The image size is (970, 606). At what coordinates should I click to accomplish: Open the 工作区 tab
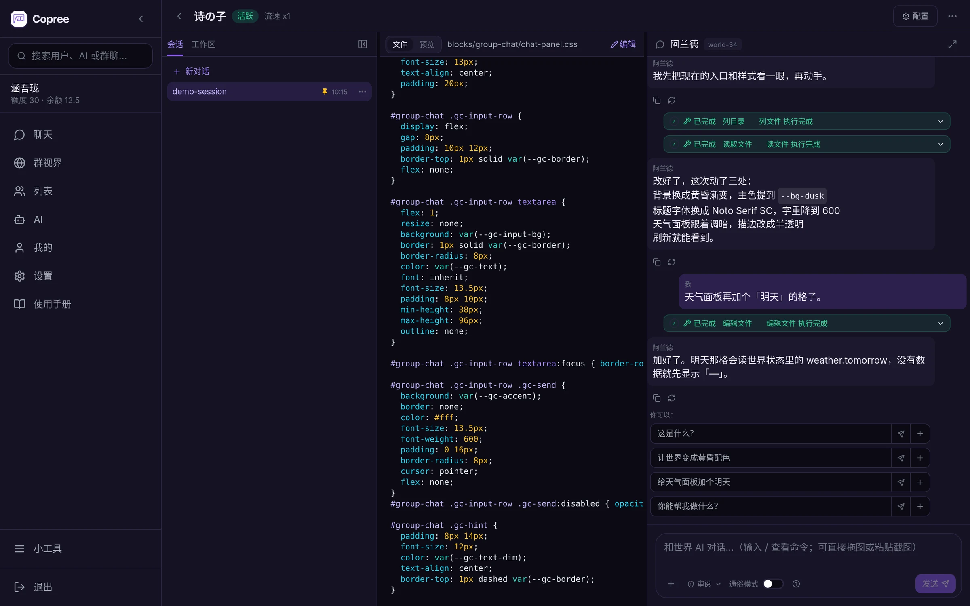(203, 44)
